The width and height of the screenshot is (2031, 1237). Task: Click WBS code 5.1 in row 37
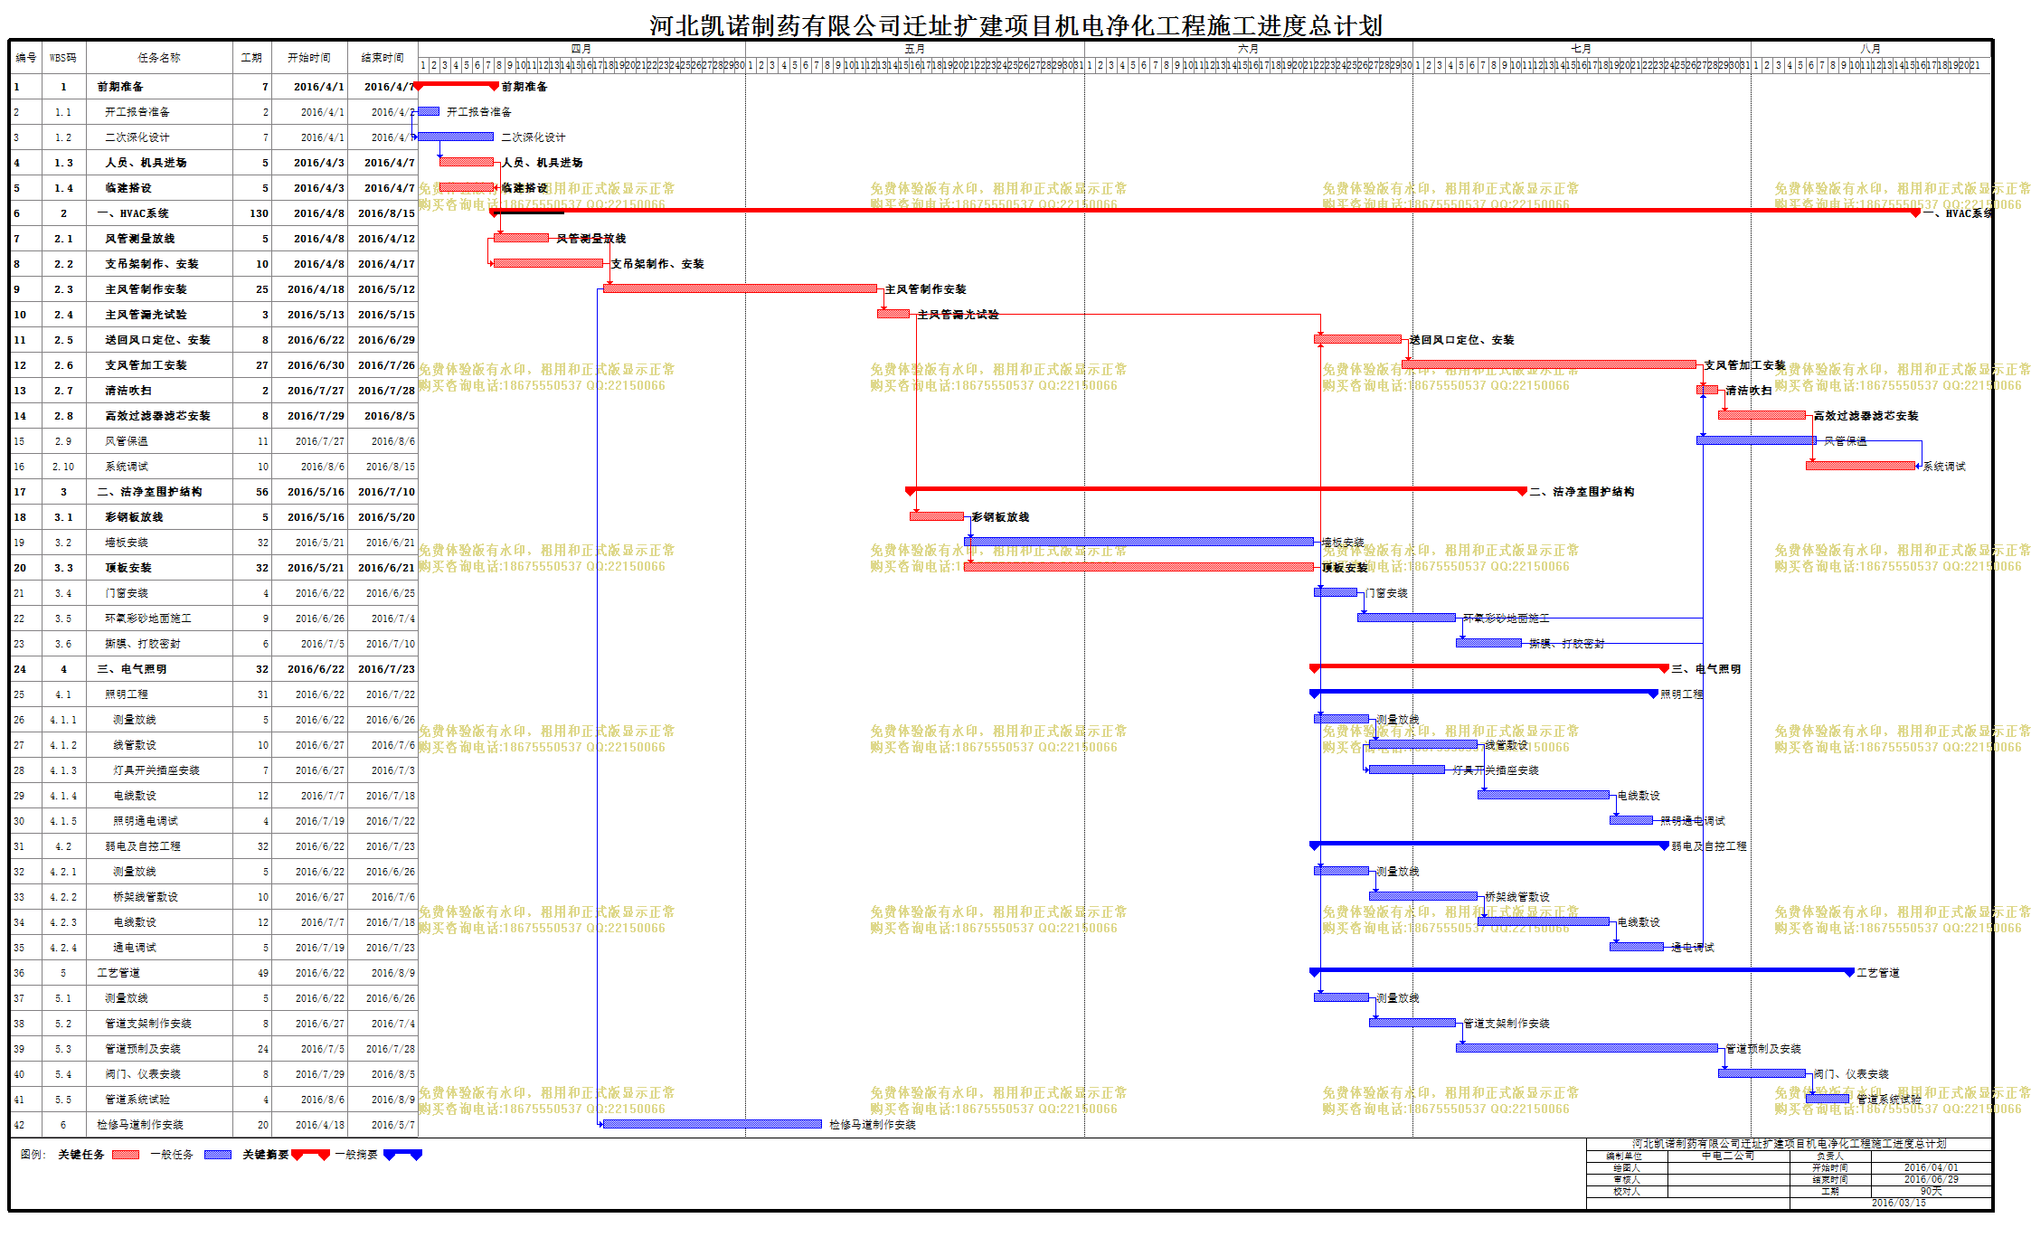pos(63,998)
